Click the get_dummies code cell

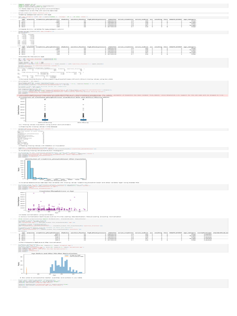tap(123, 32)
